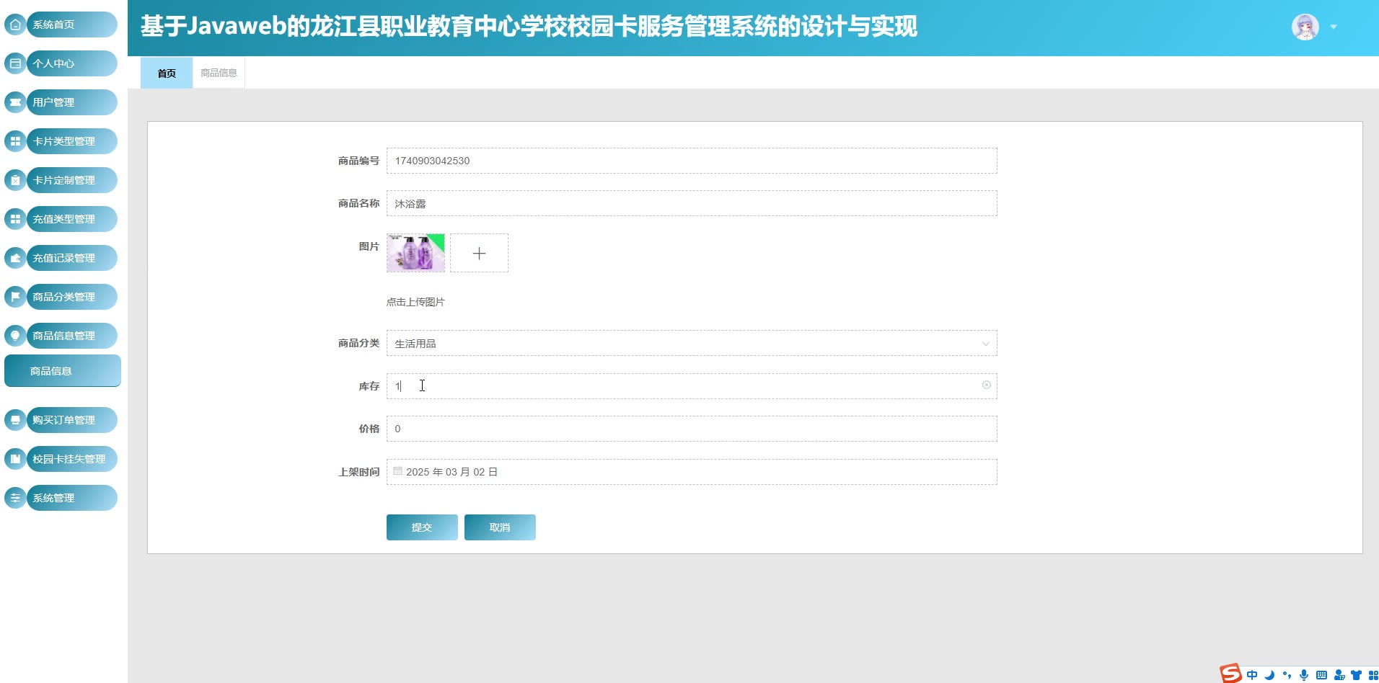Click the 用户管理 ticket icon

[x=15, y=102]
